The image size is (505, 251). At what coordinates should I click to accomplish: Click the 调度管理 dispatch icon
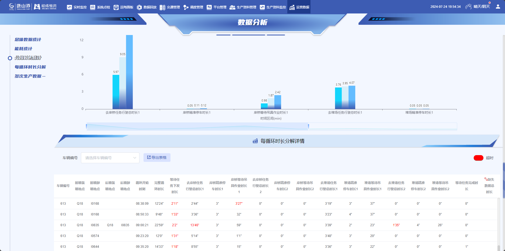[x=186, y=7]
